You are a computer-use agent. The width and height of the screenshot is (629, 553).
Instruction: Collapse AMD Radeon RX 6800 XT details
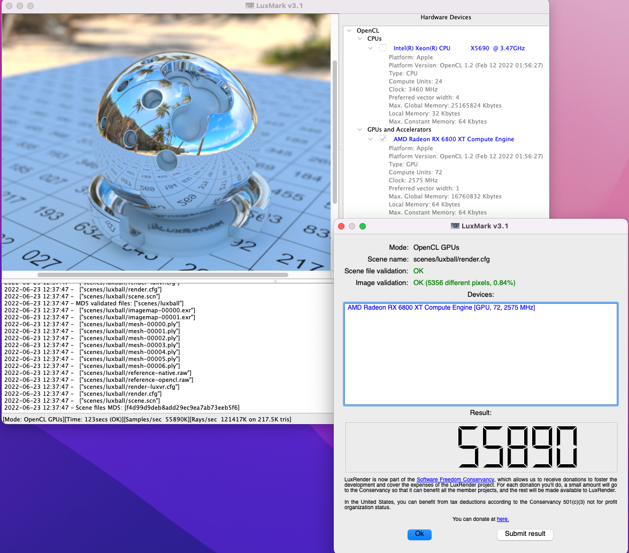371,139
